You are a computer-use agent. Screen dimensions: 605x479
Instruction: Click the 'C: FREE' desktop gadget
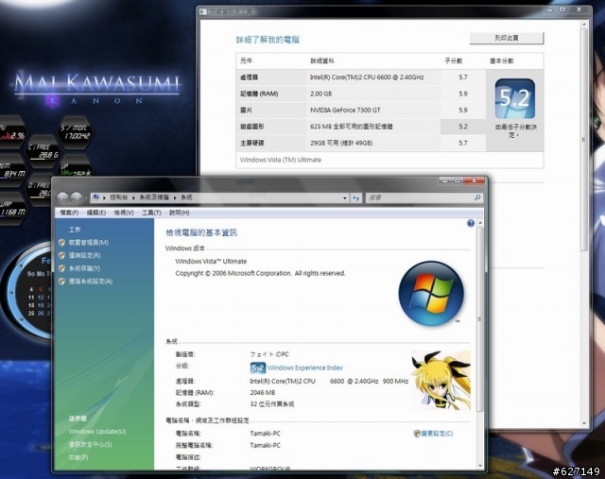point(43,151)
